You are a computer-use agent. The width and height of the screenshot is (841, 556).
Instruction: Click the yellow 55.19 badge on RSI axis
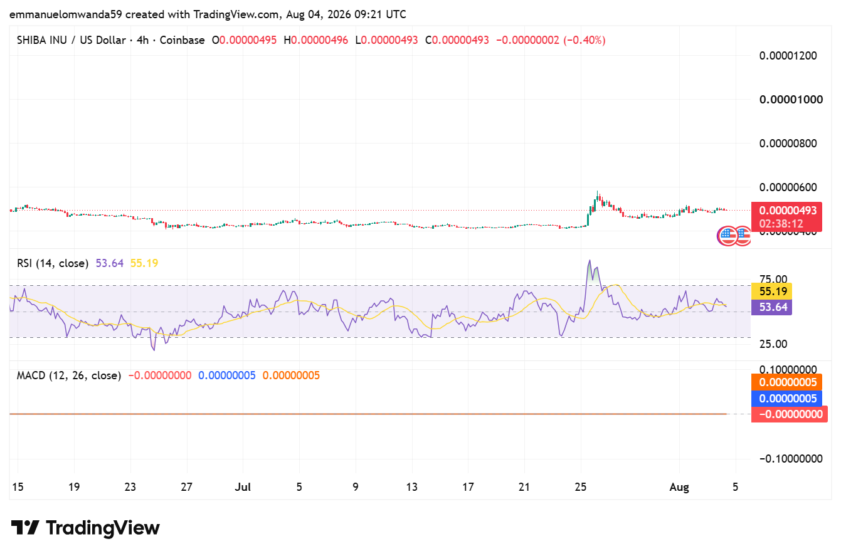point(772,291)
